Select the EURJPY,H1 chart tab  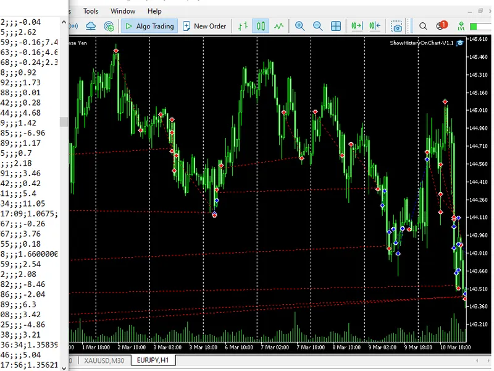[x=153, y=360]
